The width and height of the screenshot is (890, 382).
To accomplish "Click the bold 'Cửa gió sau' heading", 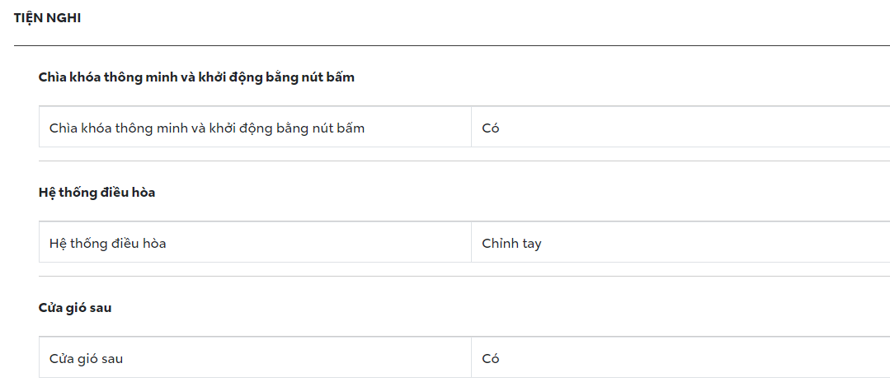I will 74,308.
